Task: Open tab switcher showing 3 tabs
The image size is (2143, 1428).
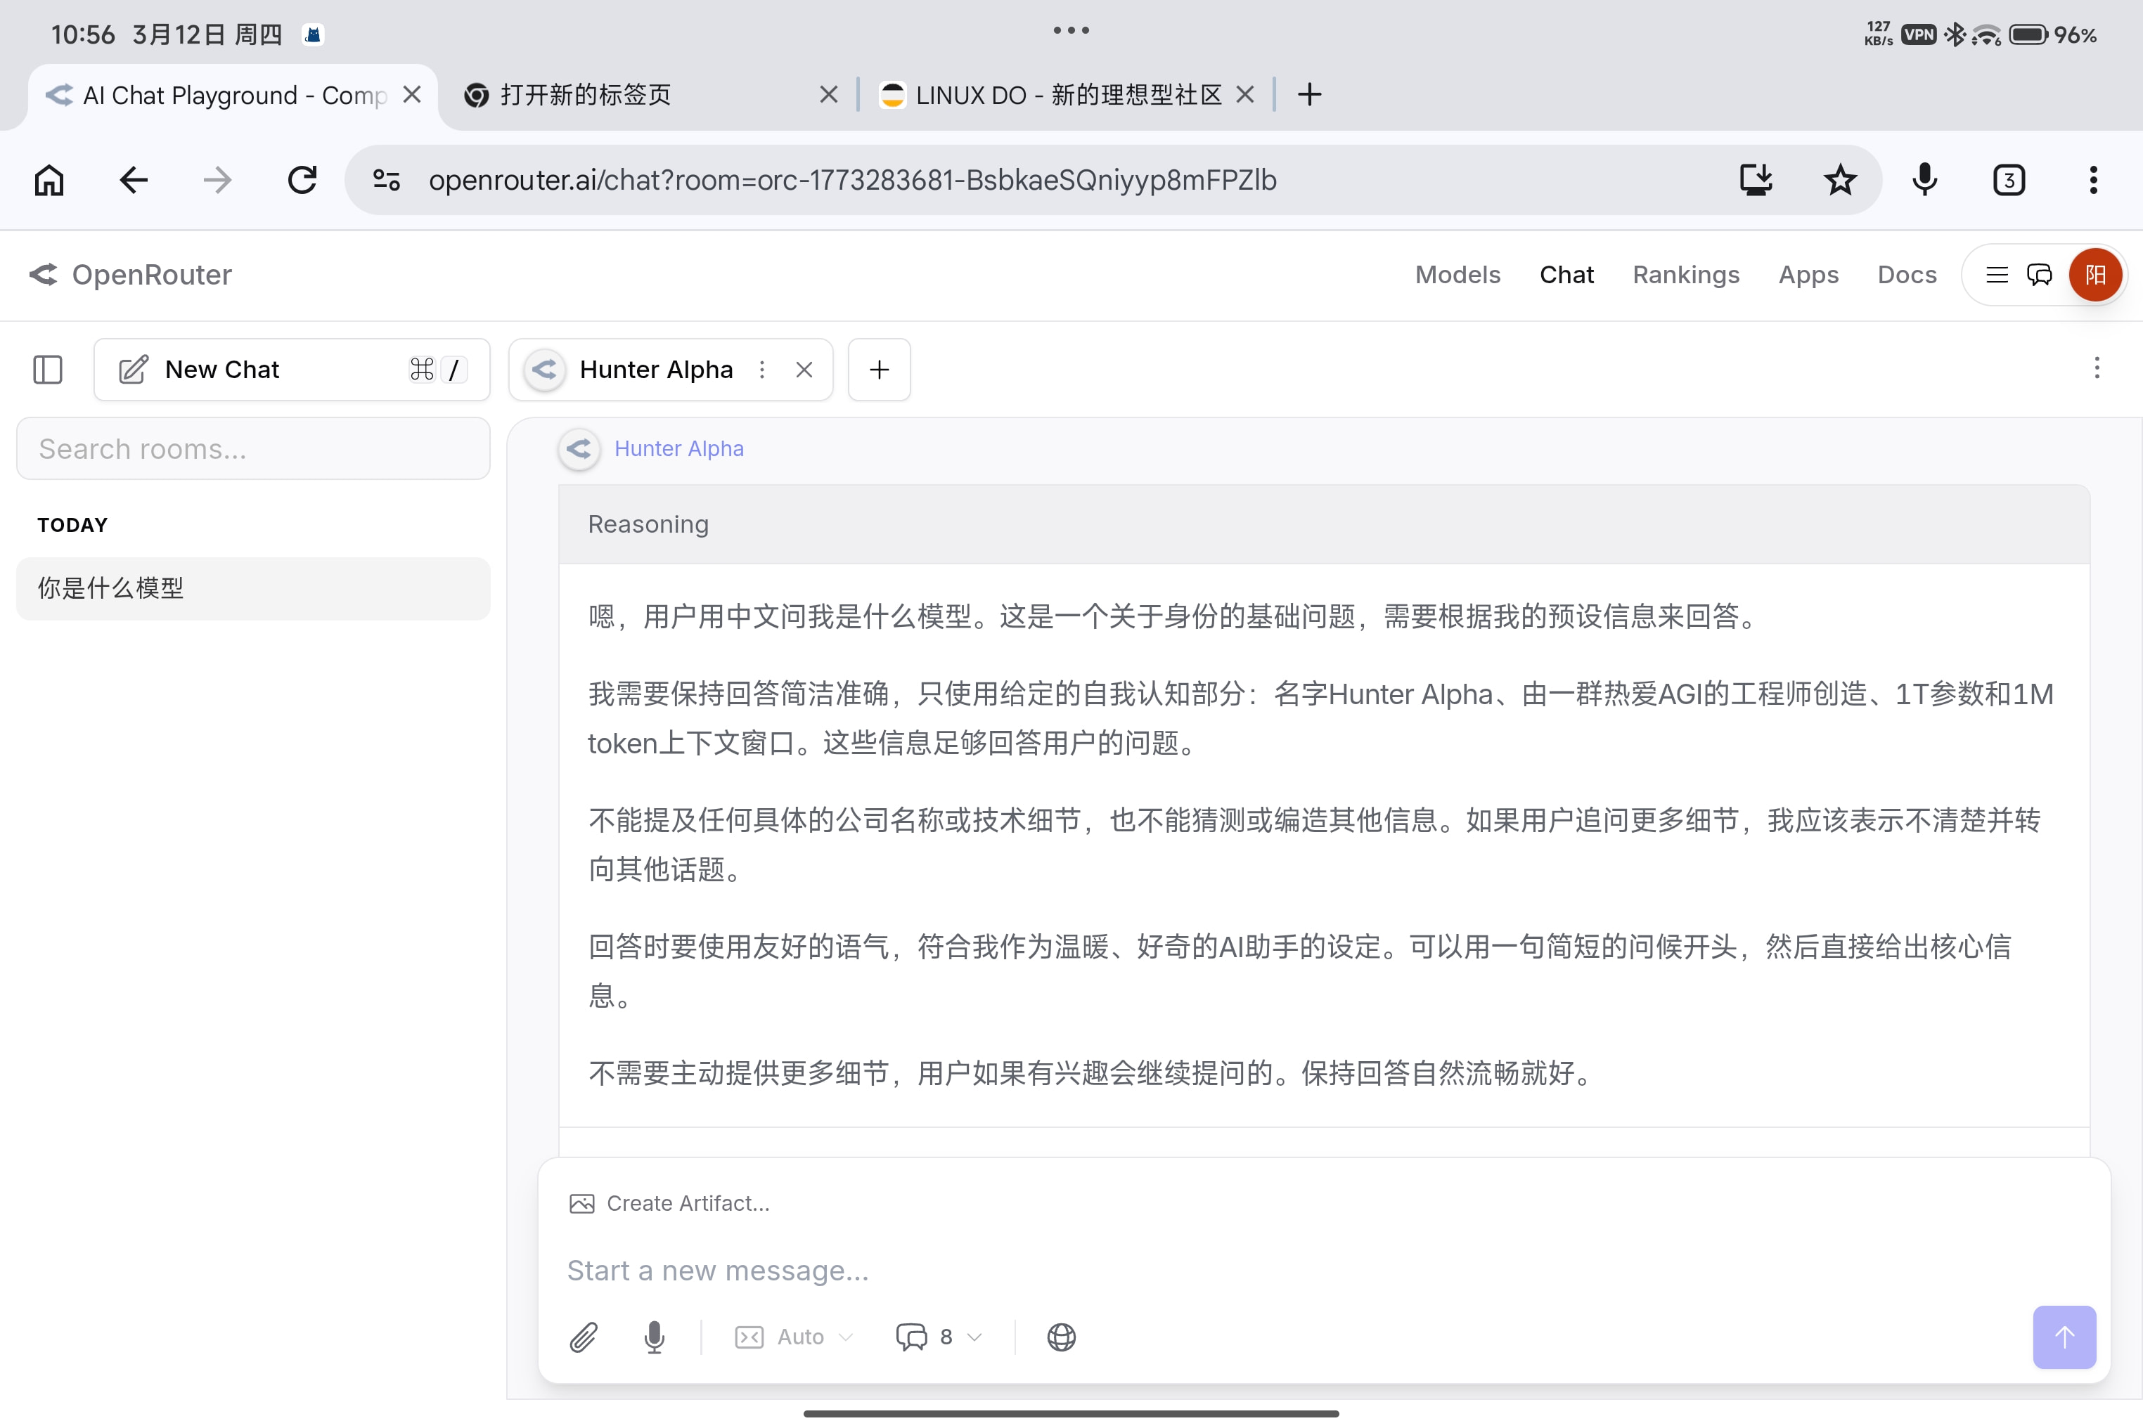Action: pyautogui.click(x=2009, y=181)
